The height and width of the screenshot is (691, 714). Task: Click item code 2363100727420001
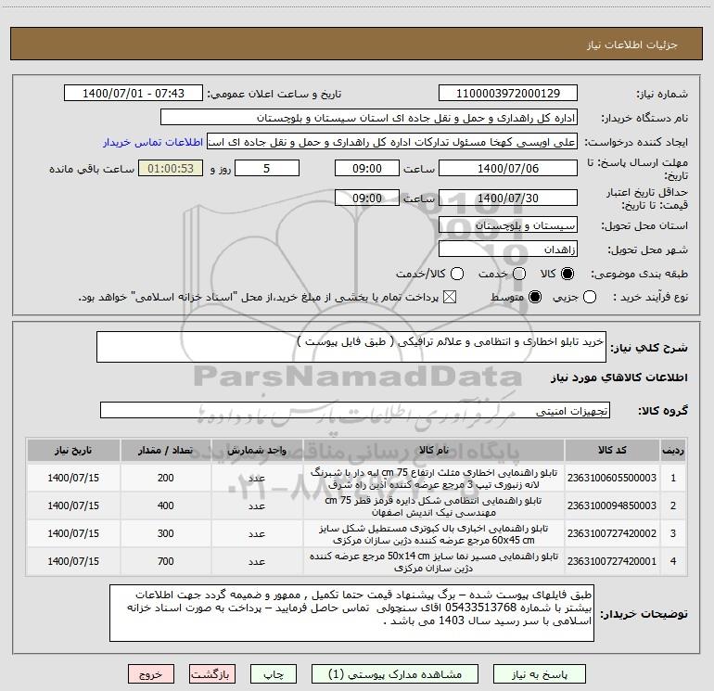[x=612, y=561]
